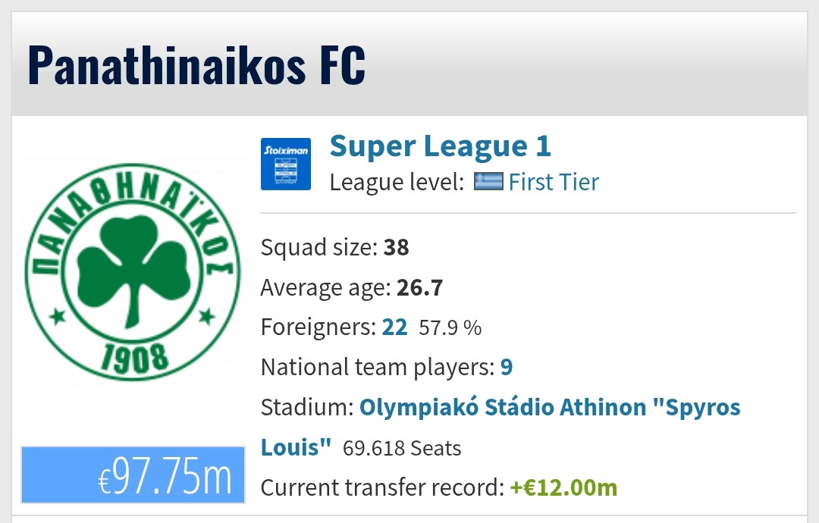
Task: Click the 57.9 % foreigners percentage
Action: click(x=450, y=327)
